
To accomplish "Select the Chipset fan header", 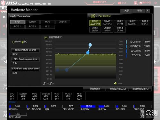I will tap(108, 29).
